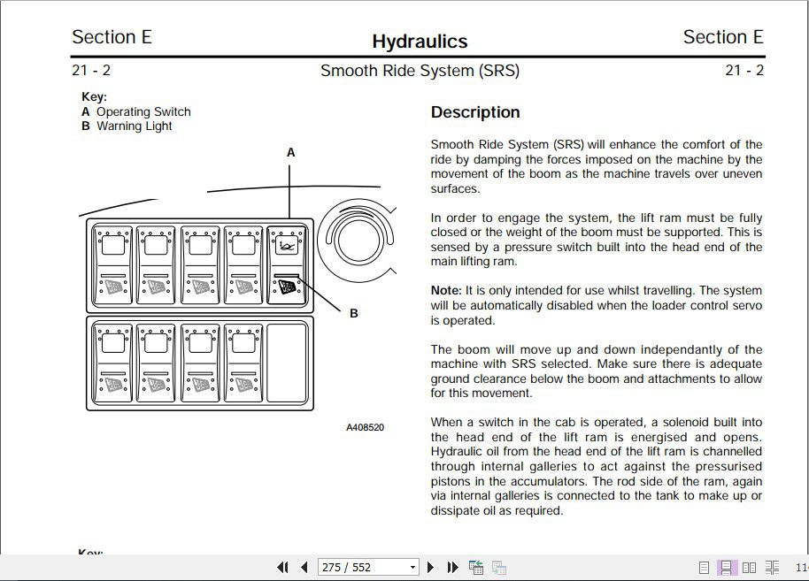Switch to single page layout

coord(704,568)
